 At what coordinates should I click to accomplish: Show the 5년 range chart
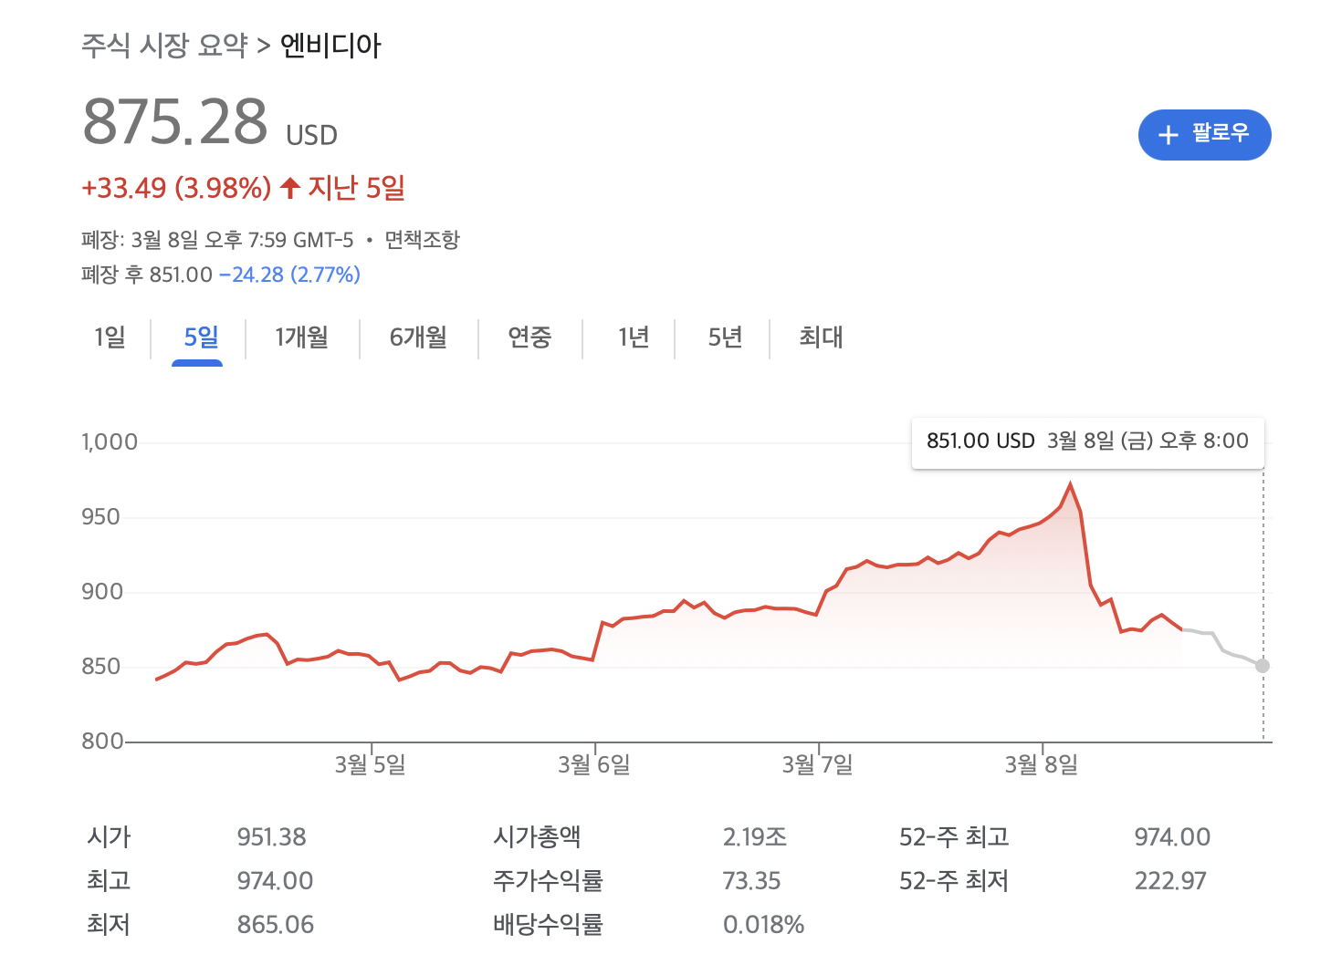(x=725, y=337)
